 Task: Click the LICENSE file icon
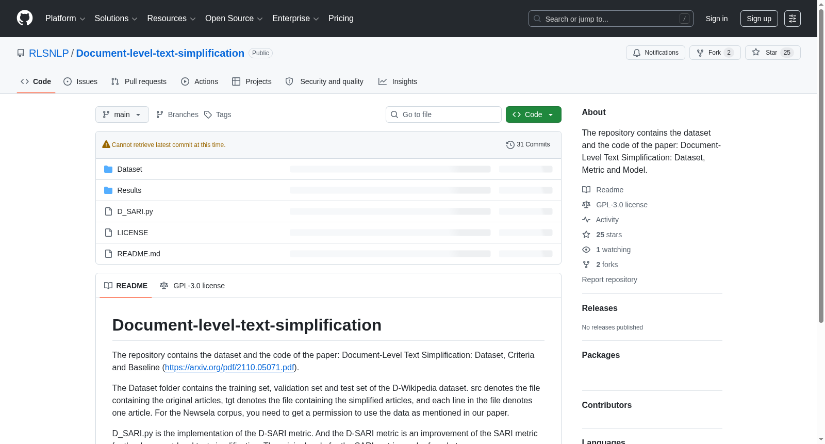(x=108, y=233)
